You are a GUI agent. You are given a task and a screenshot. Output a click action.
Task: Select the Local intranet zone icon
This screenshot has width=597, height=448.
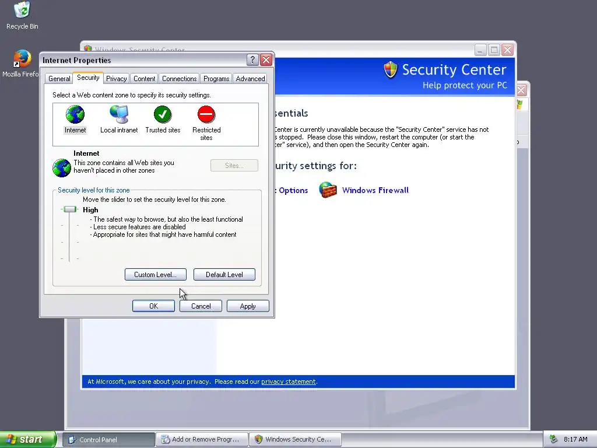pyautogui.click(x=119, y=114)
